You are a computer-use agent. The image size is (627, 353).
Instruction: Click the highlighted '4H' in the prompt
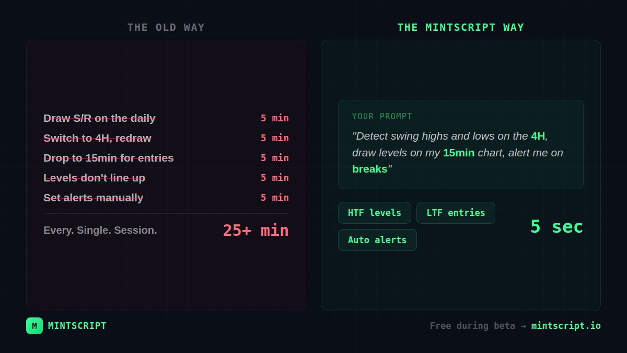click(x=538, y=136)
